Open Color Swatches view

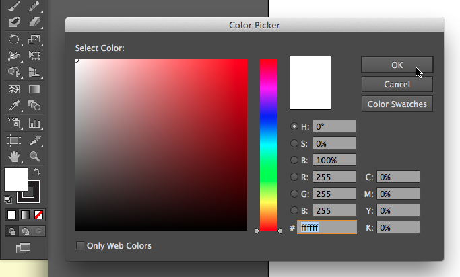coord(397,104)
